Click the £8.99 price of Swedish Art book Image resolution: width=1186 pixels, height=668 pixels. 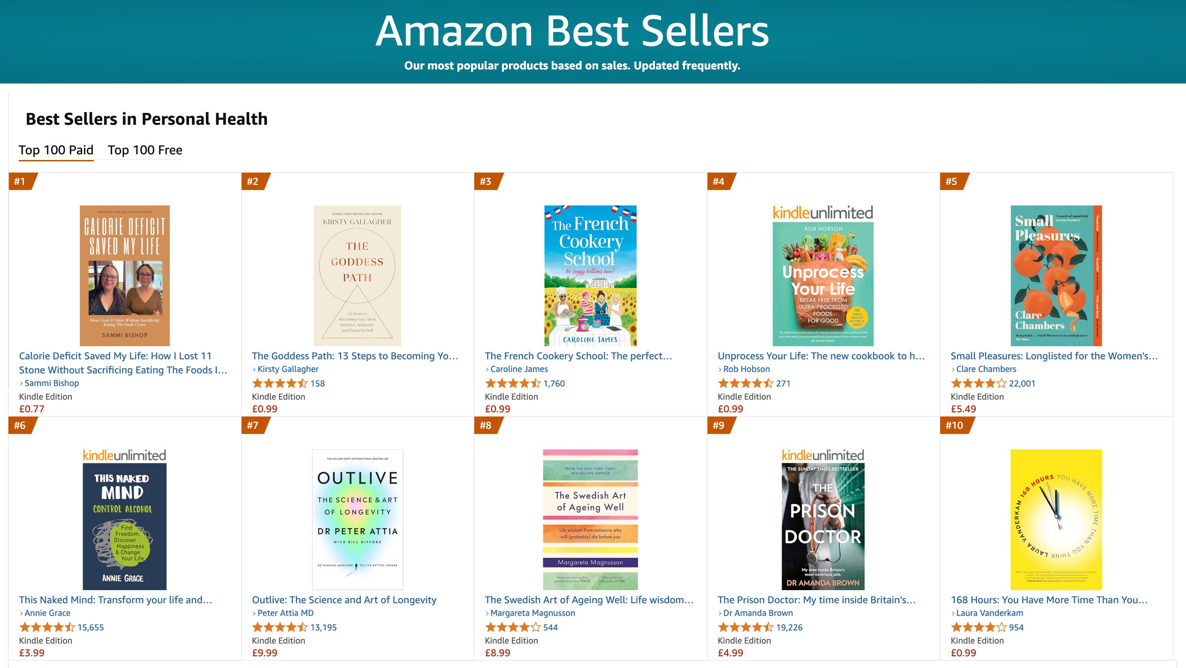click(x=497, y=653)
